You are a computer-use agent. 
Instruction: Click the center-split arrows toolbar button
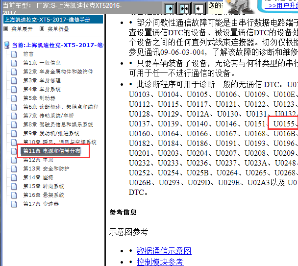click(x=184, y=8)
